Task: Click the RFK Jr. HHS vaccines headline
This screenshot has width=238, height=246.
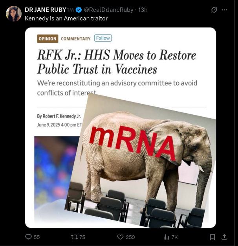Action: click(116, 62)
